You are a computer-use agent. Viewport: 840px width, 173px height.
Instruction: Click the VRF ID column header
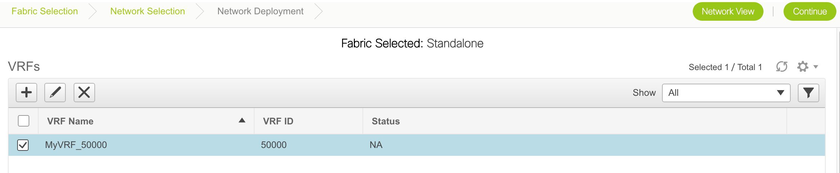(x=278, y=121)
